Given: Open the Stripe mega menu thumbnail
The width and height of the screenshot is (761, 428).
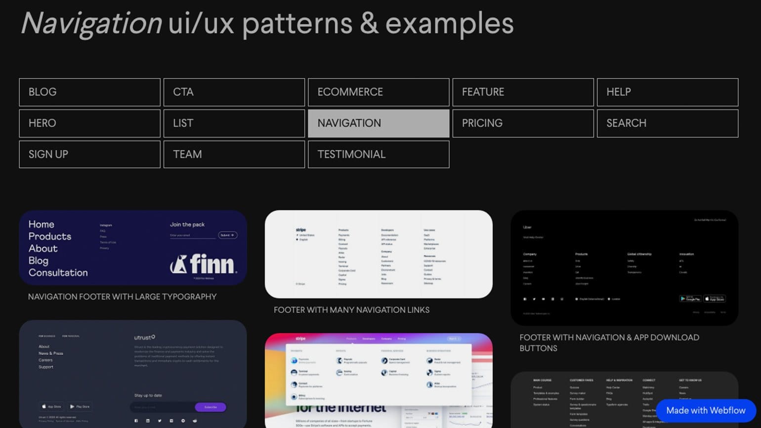Looking at the screenshot, I should [379, 381].
